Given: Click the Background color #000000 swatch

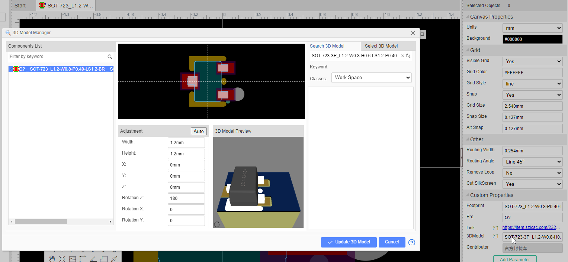Looking at the screenshot, I should [532, 39].
